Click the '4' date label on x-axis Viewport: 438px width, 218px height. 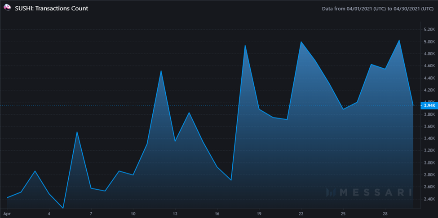49,213
